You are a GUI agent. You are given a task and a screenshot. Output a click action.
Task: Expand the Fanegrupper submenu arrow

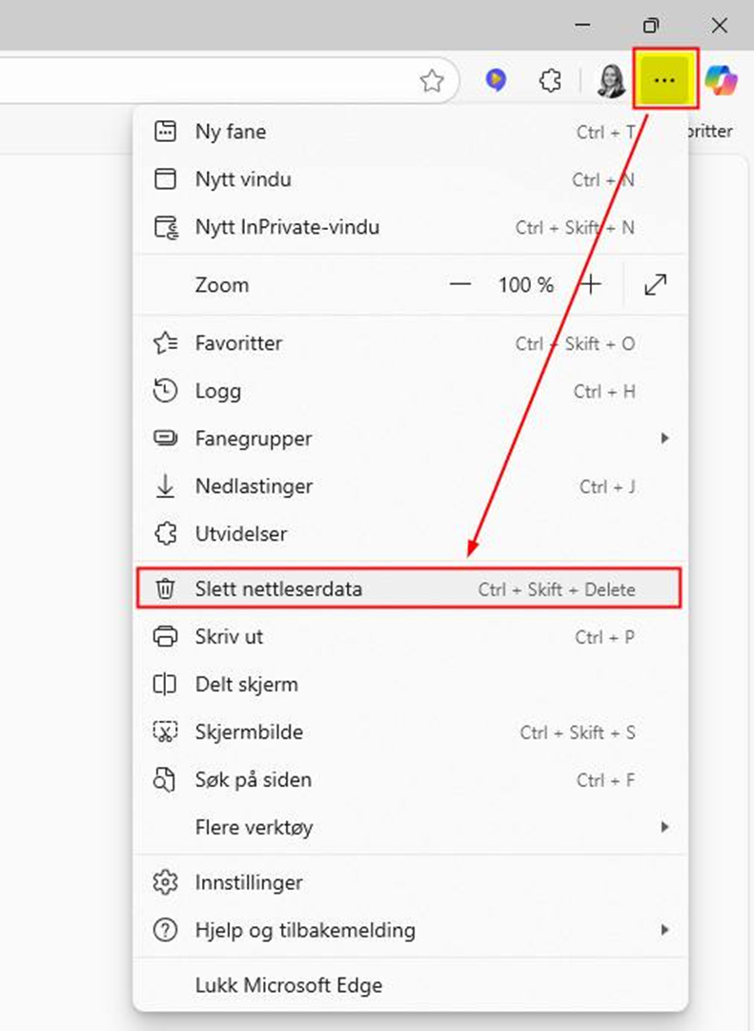(x=664, y=439)
